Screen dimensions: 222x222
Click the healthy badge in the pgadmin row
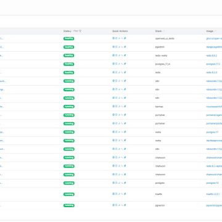(x=68, y=47)
